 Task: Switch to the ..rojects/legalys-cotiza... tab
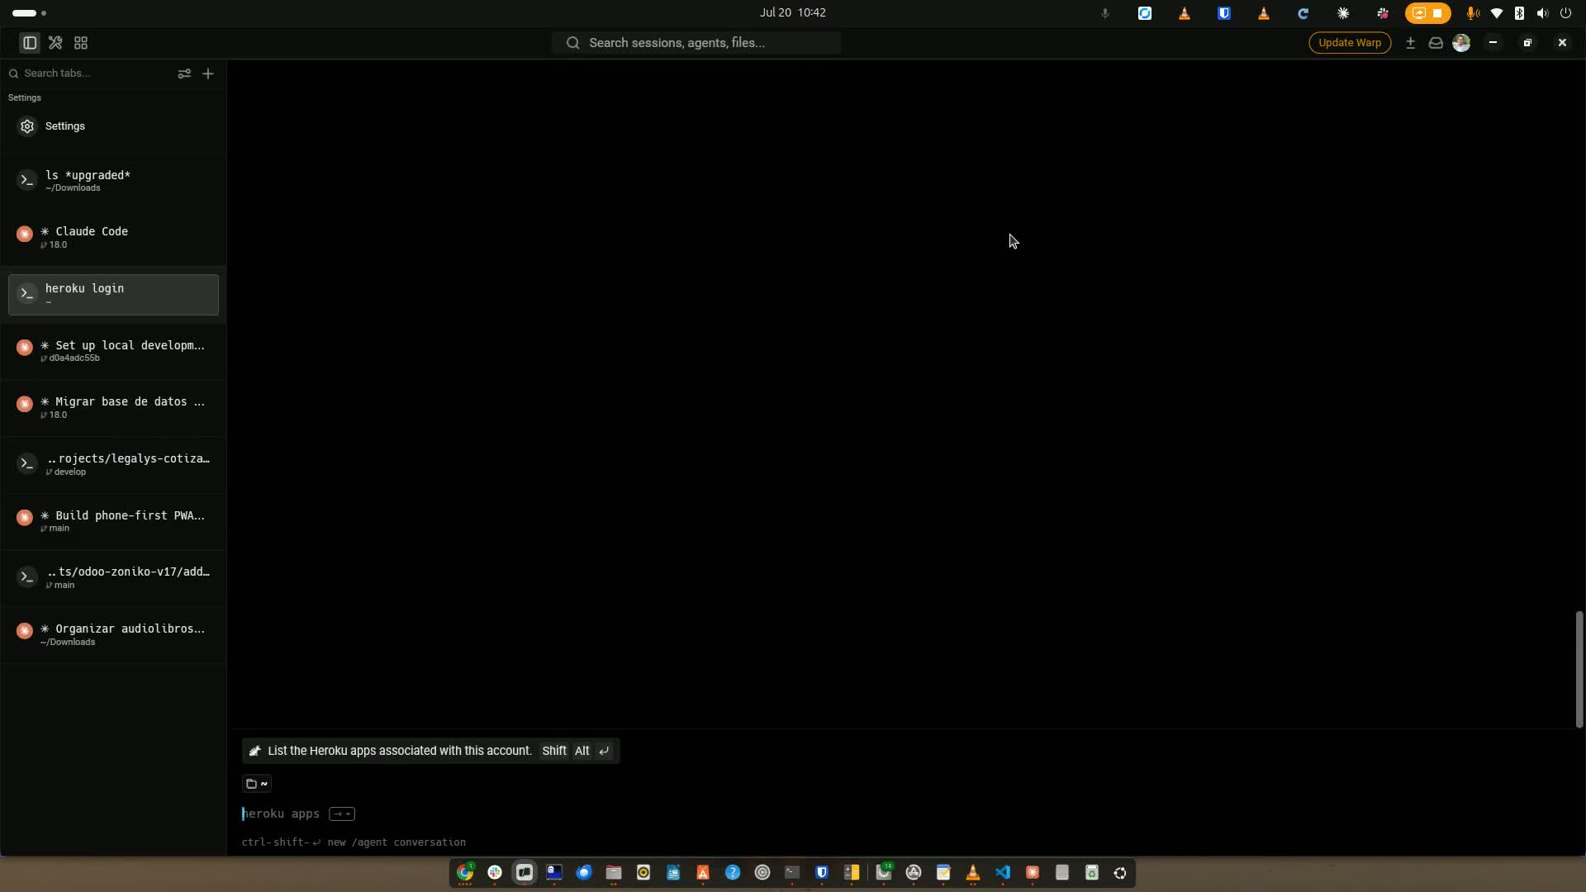[x=113, y=464]
